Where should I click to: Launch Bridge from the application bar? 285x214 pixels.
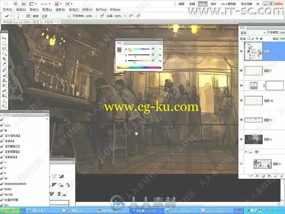tap(16, 4)
